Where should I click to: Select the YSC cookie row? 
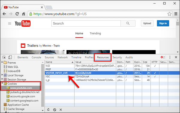point(112,76)
